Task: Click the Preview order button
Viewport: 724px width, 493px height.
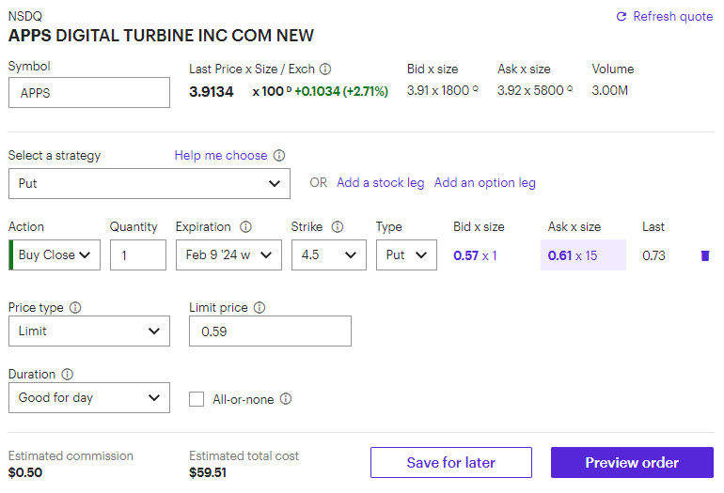Action: pos(632,463)
